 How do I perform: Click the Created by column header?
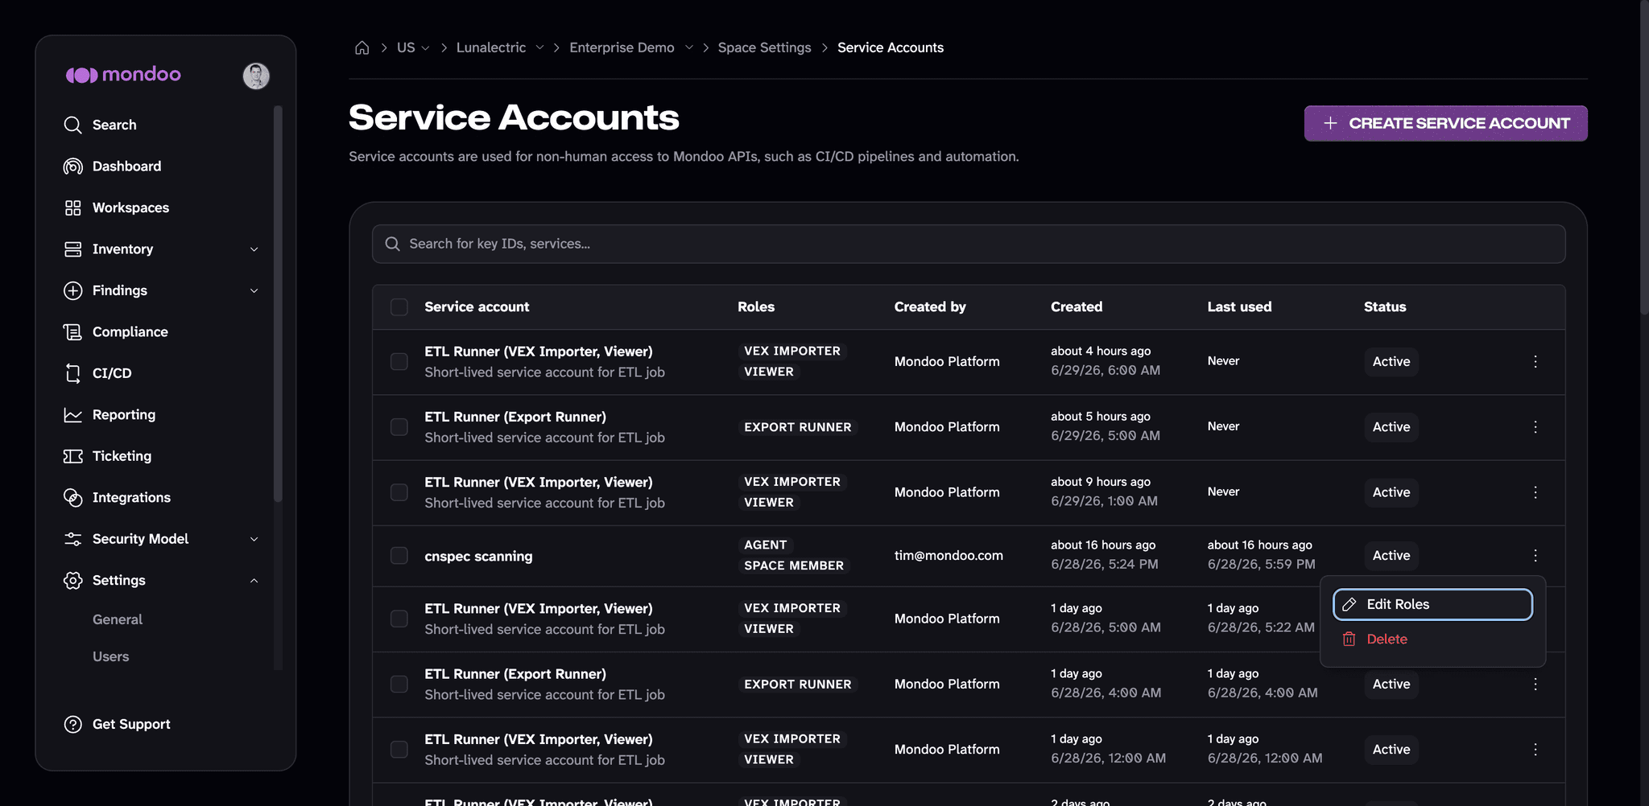930,307
